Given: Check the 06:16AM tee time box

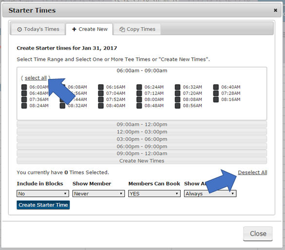Looking at the screenshot, I should coord(101,87).
